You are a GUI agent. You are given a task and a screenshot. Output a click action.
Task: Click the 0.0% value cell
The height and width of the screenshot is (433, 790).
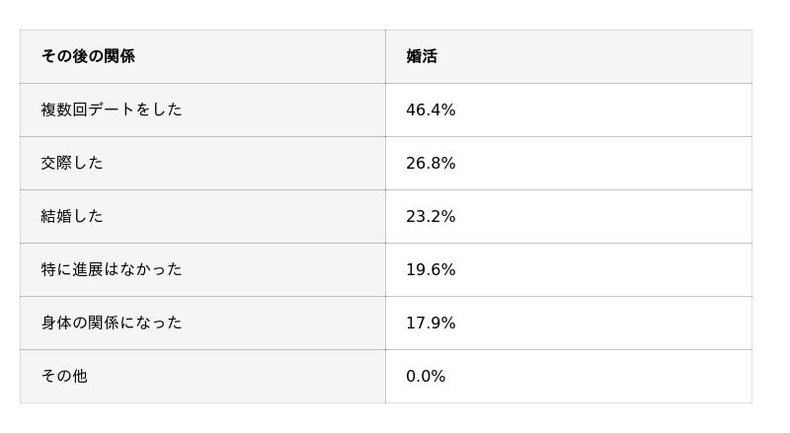426,376
